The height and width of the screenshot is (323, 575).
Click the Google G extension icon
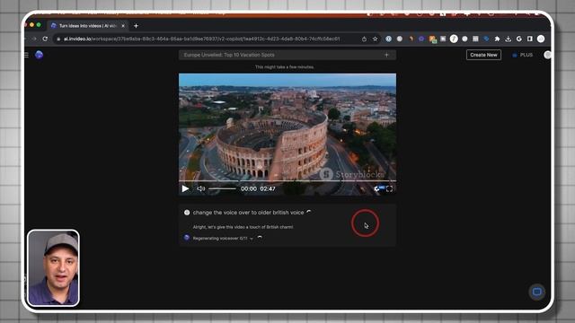click(519, 39)
